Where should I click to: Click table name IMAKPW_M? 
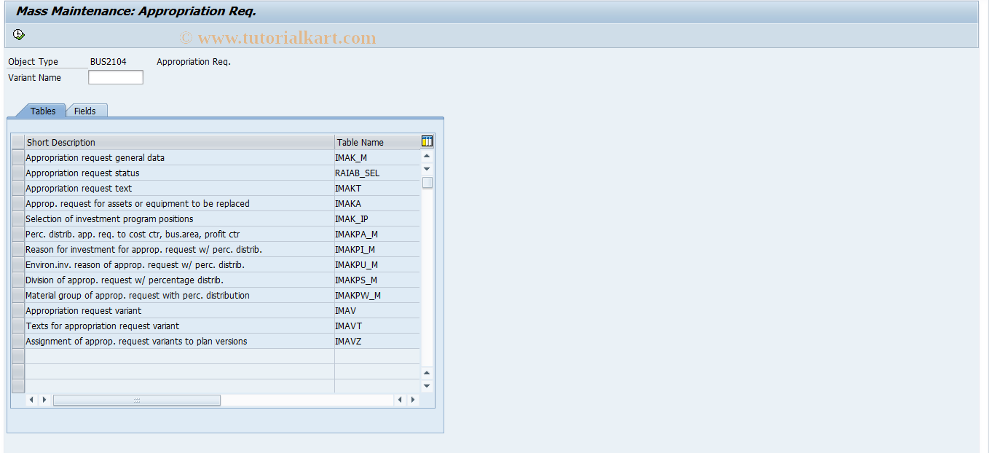[377, 295]
